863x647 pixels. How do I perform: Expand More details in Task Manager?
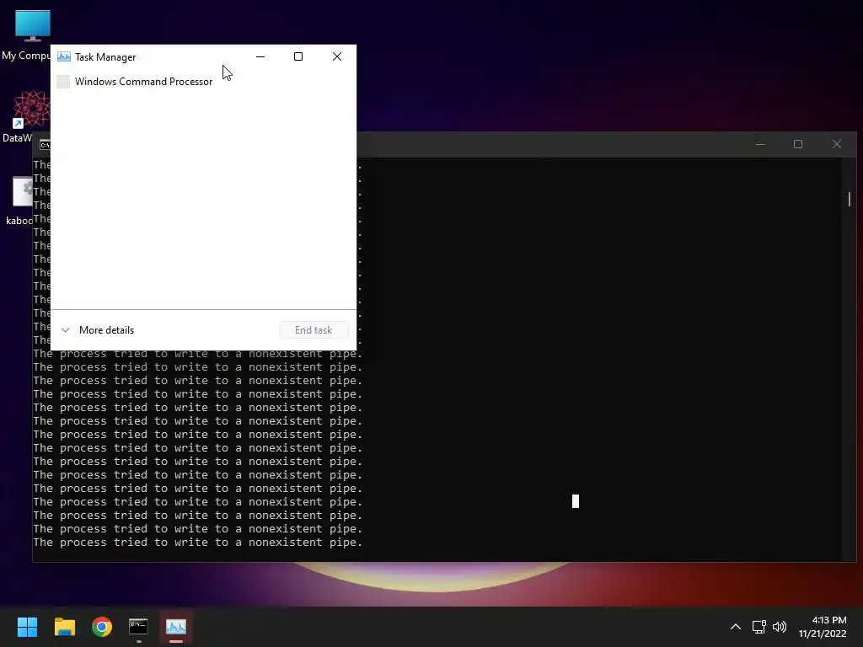point(98,330)
